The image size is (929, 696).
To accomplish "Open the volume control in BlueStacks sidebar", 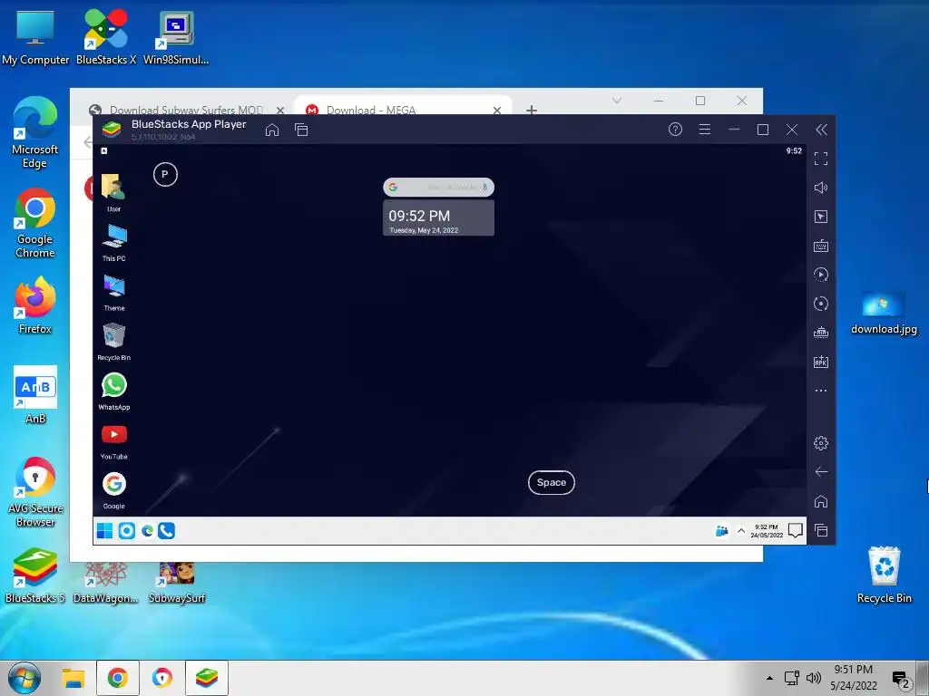I will pos(820,188).
